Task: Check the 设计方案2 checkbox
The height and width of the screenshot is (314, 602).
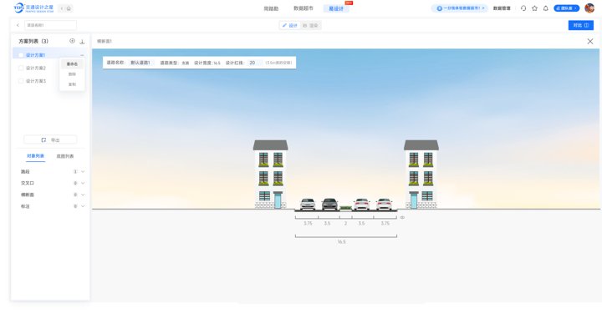Action: (21, 68)
